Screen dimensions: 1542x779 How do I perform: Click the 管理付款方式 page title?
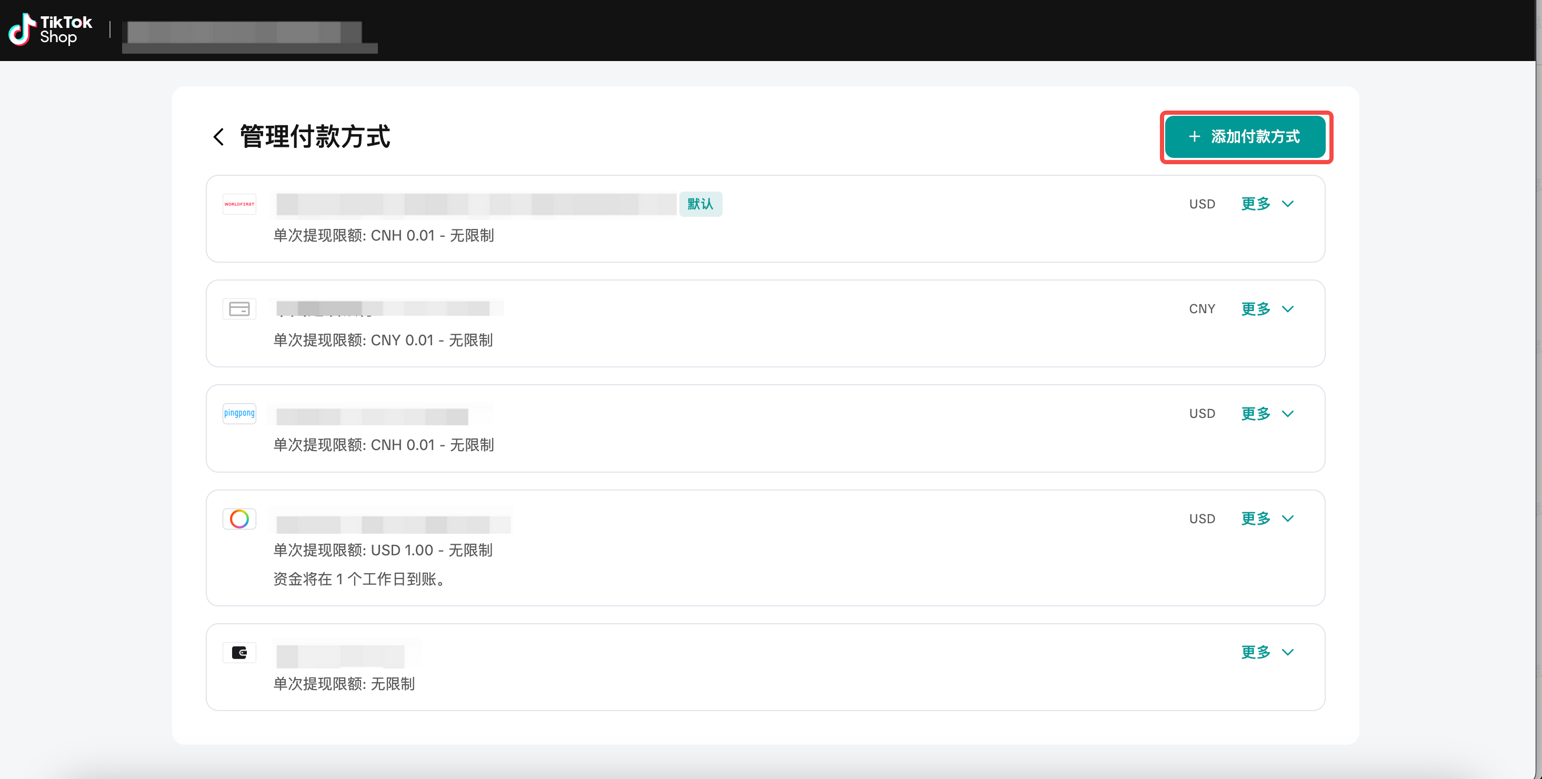point(315,136)
